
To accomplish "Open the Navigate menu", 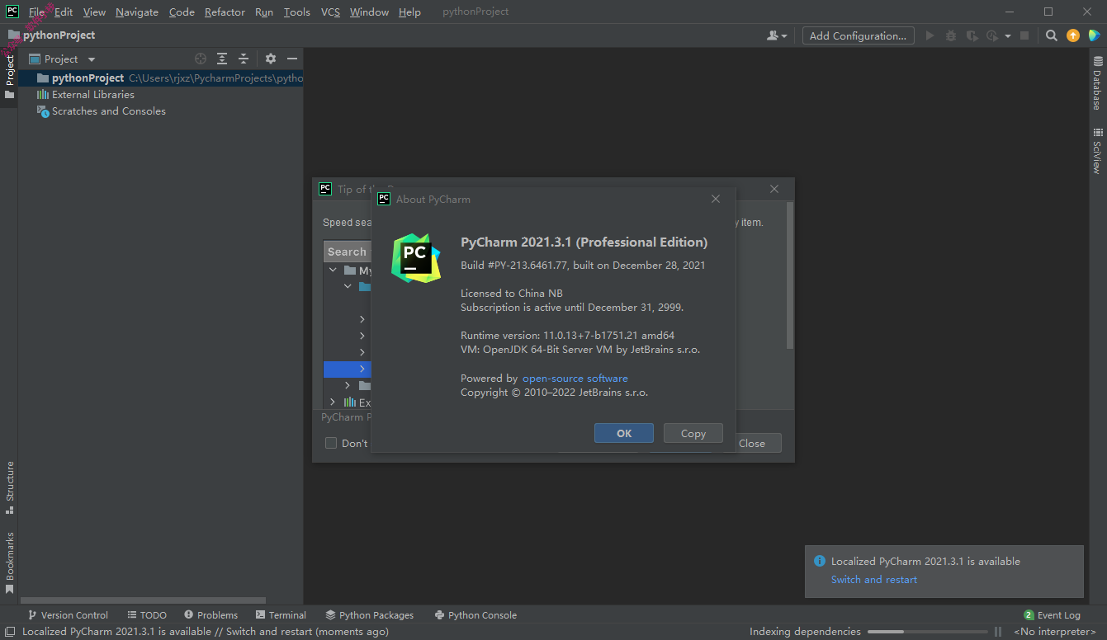I will [137, 12].
